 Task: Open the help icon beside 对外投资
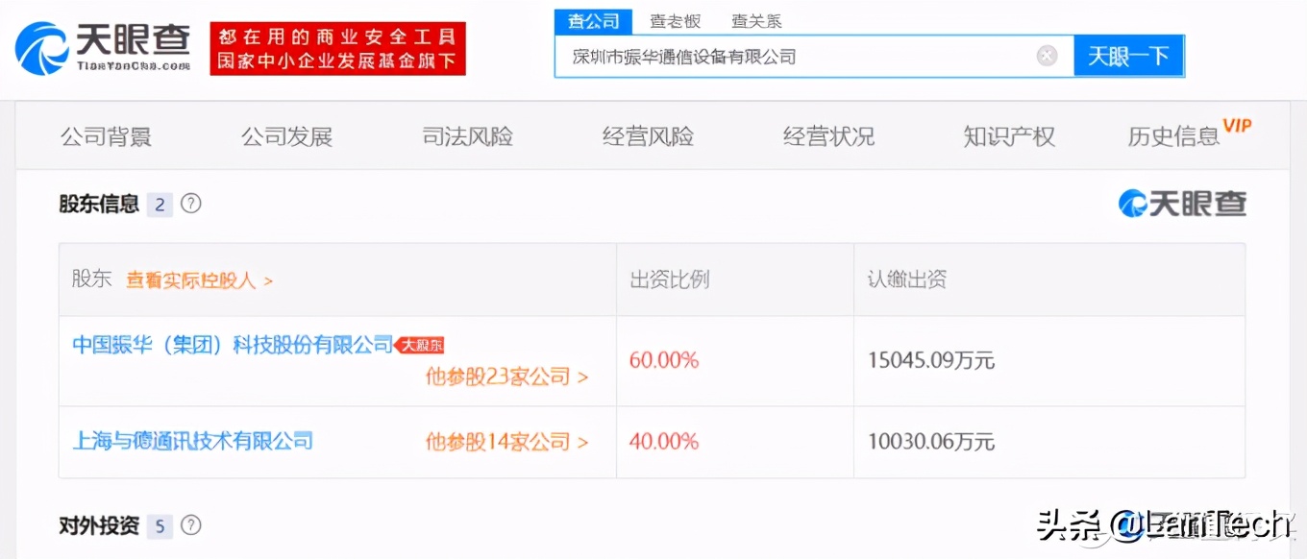coord(190,525)
